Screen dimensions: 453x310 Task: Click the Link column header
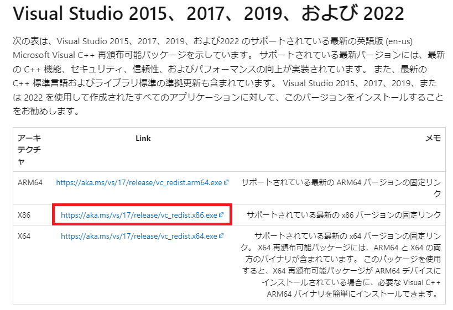click(x=143, y=138)
